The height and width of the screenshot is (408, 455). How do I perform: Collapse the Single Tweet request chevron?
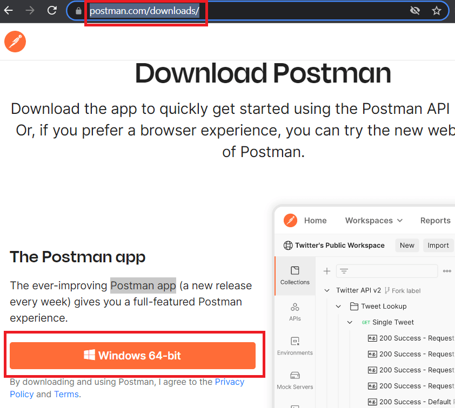(350, 322)
